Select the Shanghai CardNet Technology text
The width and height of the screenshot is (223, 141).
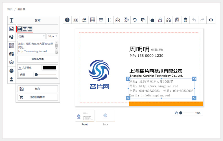(156, 76)
